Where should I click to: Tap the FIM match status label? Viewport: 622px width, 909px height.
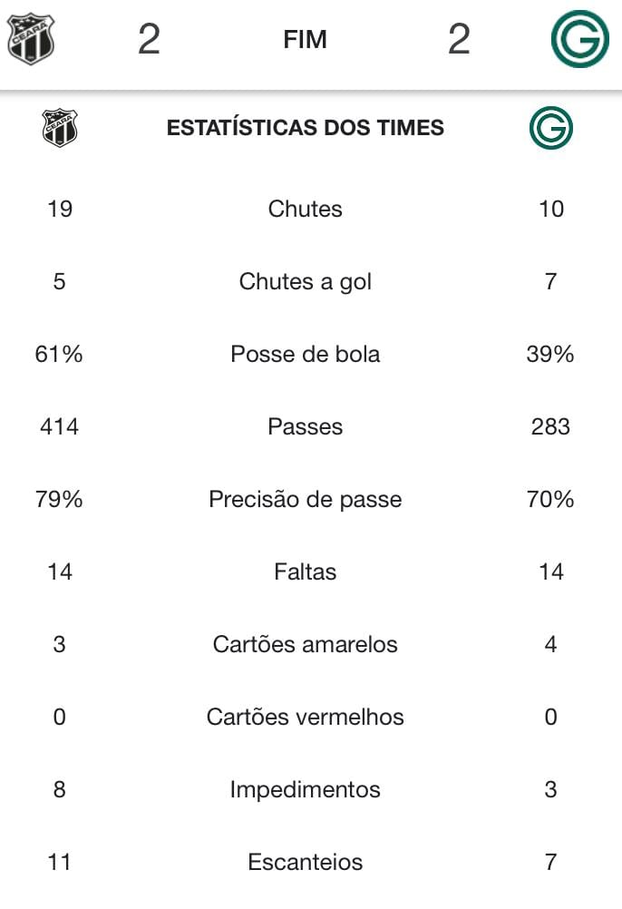[x=306, y=39]
